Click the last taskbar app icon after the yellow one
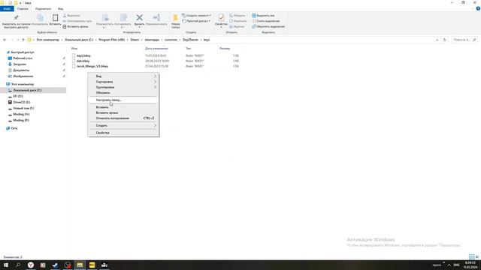 pos(104,265)
